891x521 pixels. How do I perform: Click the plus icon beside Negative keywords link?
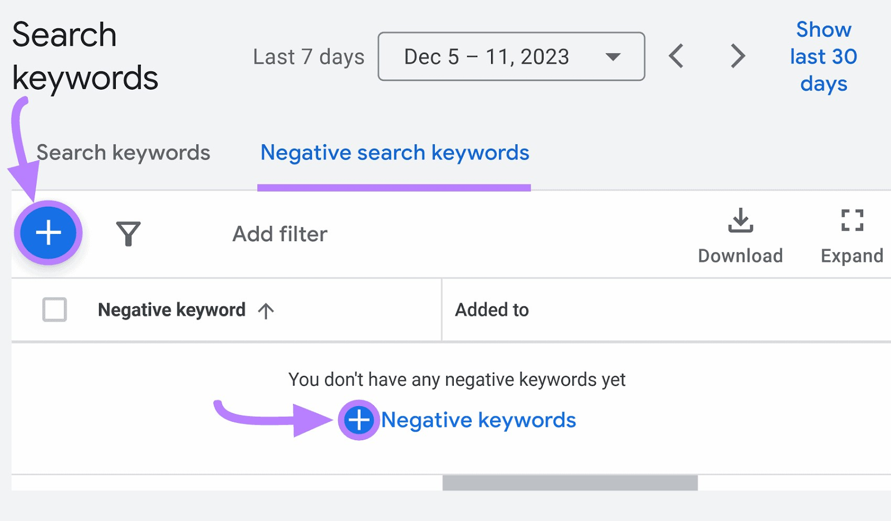tap(359, 421)
